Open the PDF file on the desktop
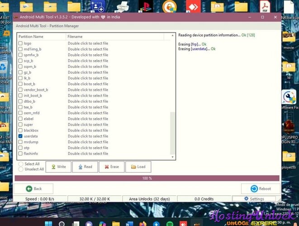This screenshot has width=299, height=226. click(265, 7)
